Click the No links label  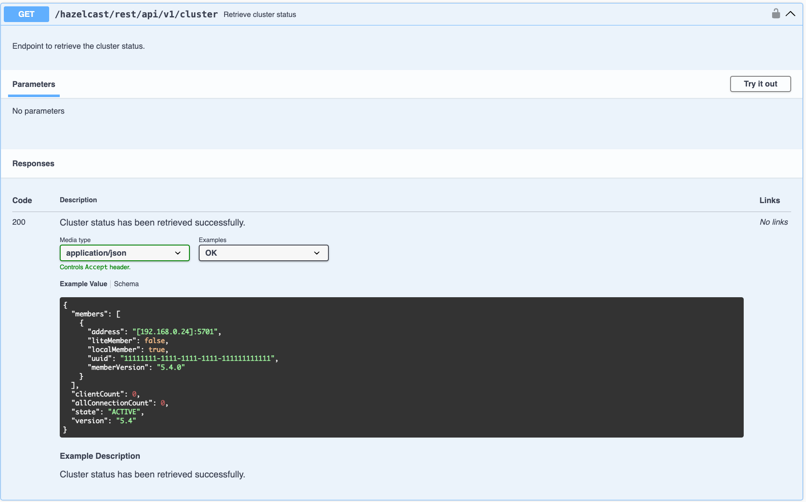tap(773, 222)
